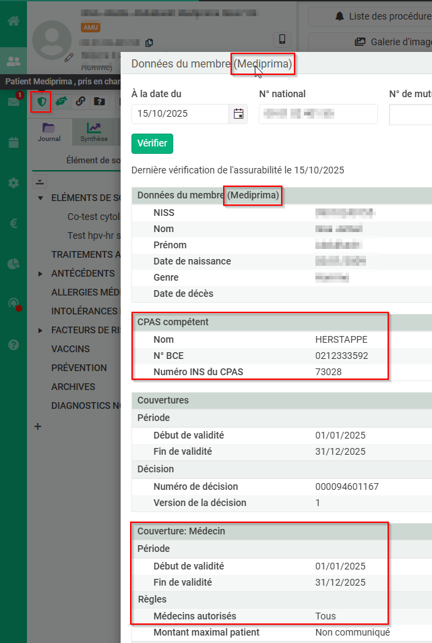Screen dimensions: 432x643
Task: Collapse the ELÉMENTS DE SOINS tree section
Action: (40, 198)
